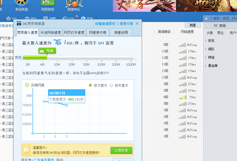Screen dimensions: 237x161
Task: Click the 100M scale label
Action: [101, 65]
